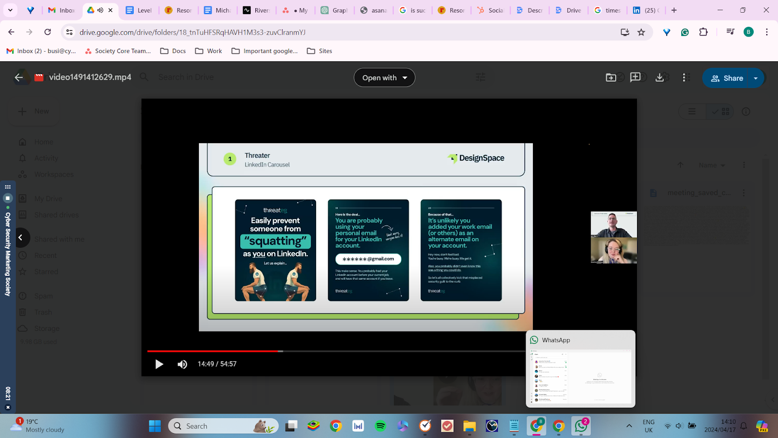The width and height of the screenshot is (778, 438).
Task: Open the Sites bookmarks folder
Action: [319, 51]
